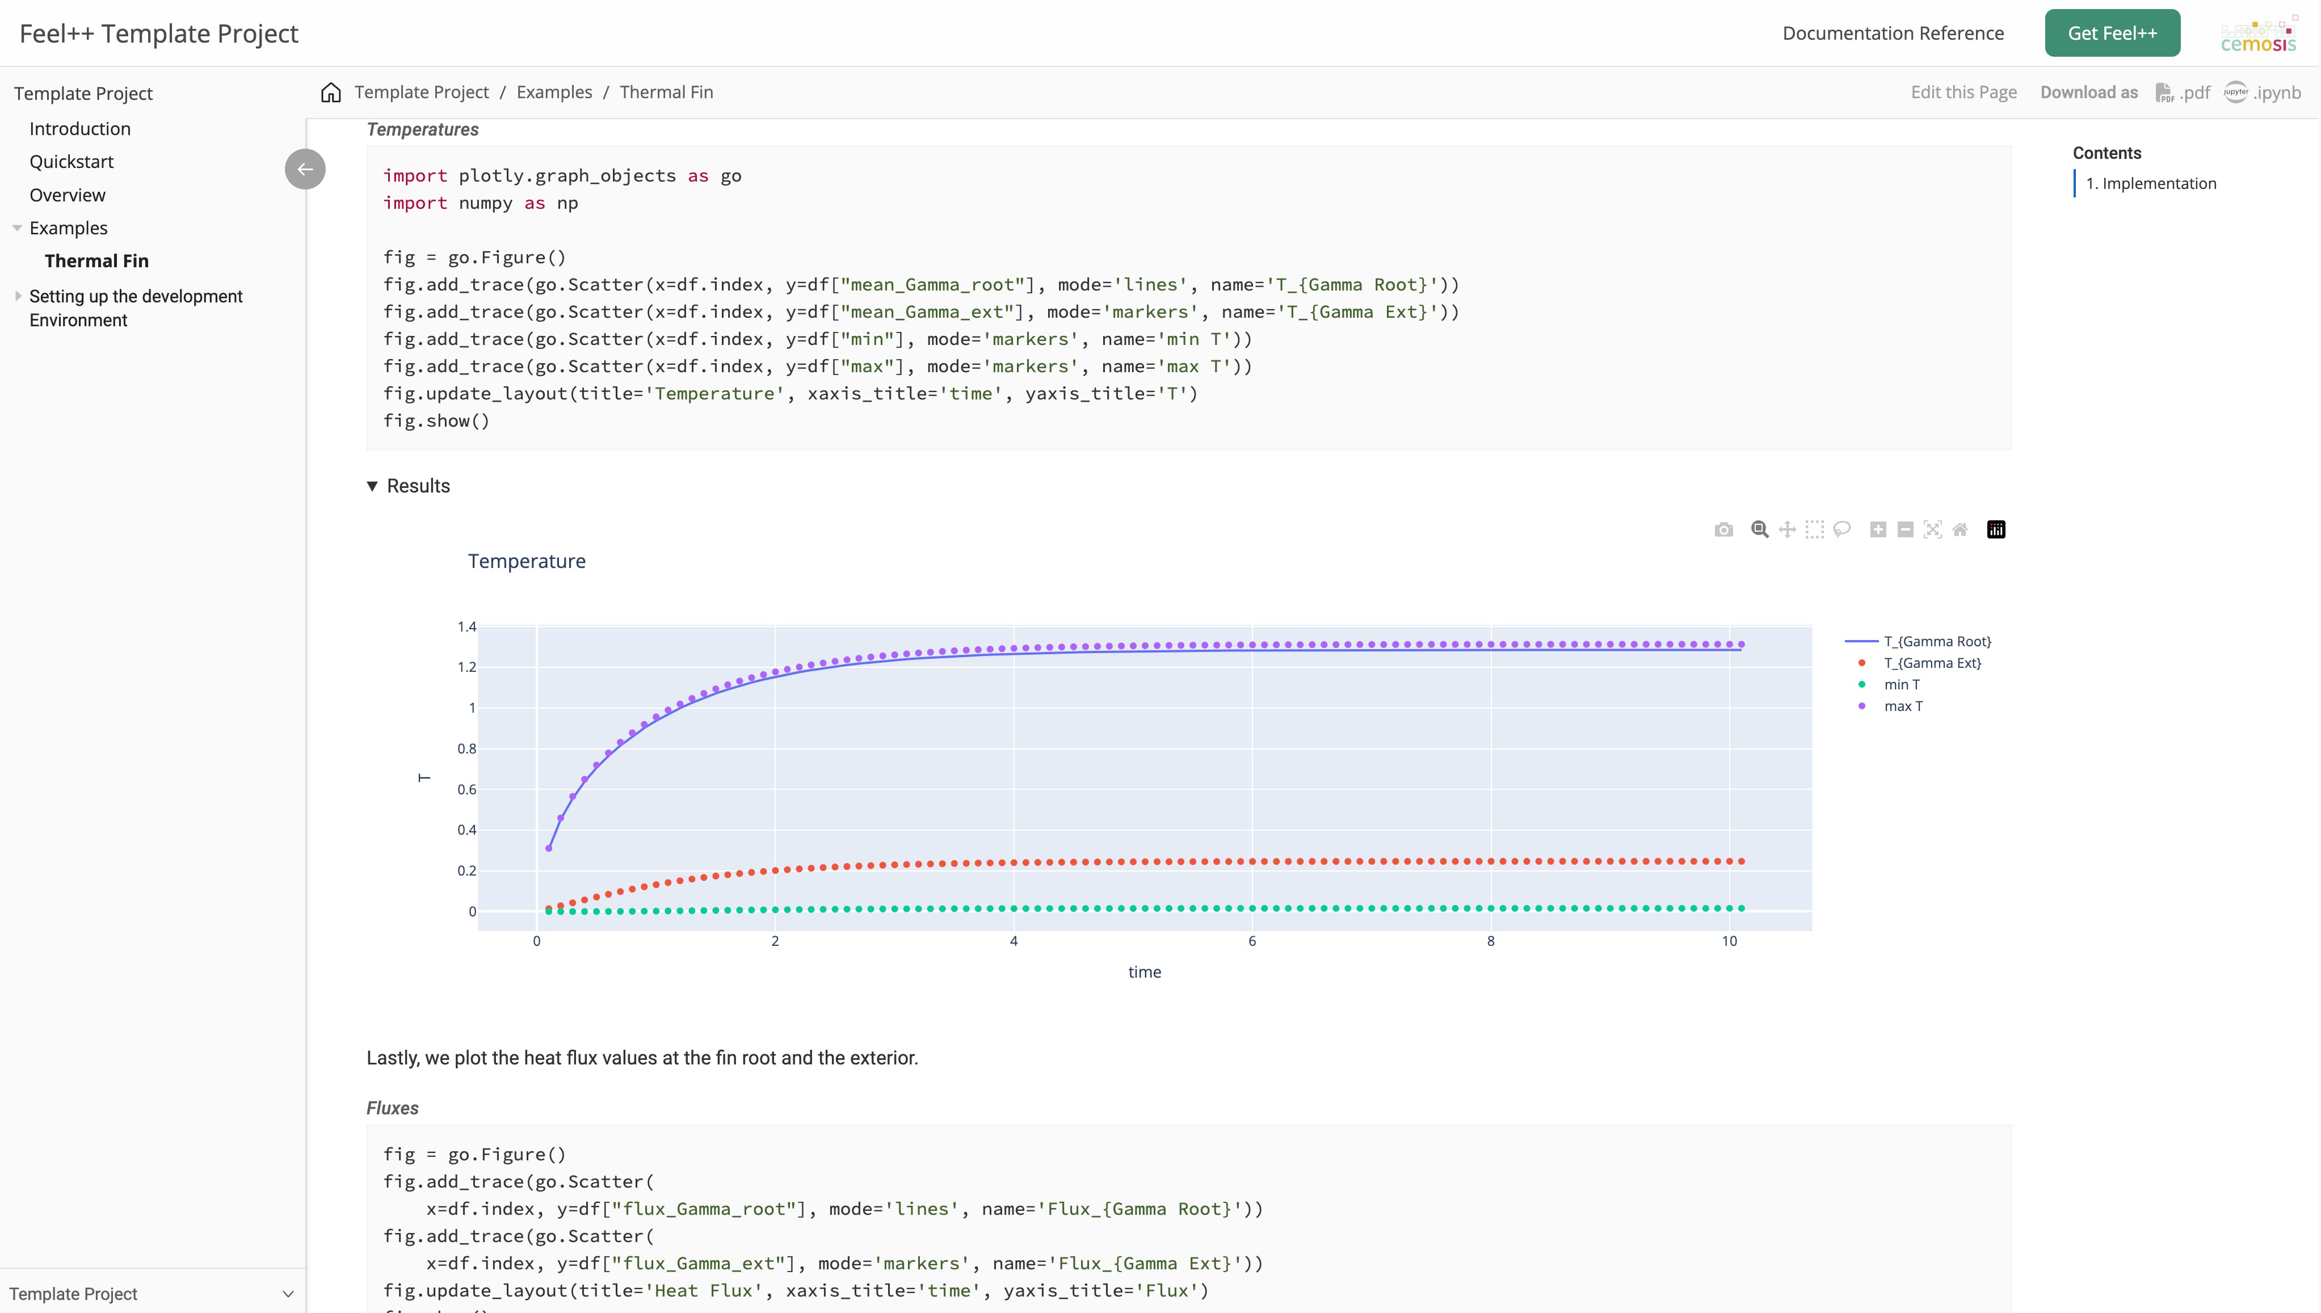Open Documentation Reference in navbar
The image size is (2321, 1313).
tap(1893, 33)
